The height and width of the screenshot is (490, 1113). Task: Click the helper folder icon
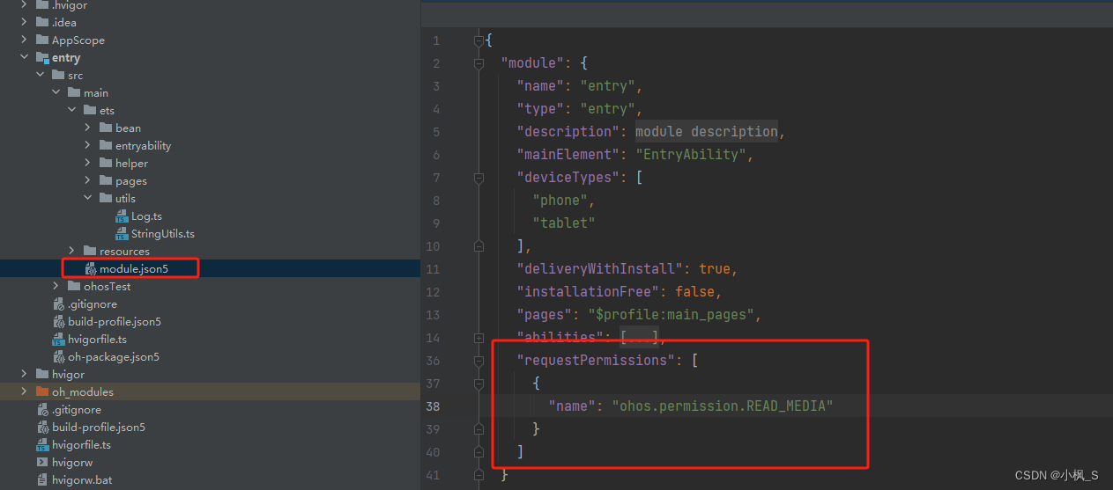[106, 163]
